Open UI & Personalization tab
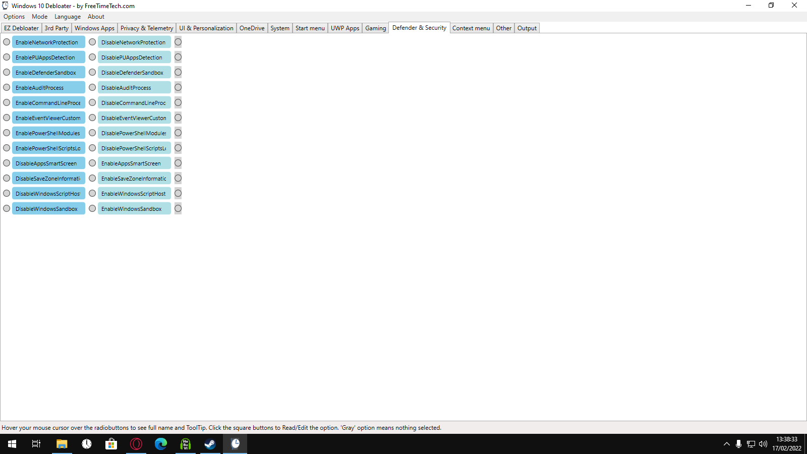 coord(206,28)
